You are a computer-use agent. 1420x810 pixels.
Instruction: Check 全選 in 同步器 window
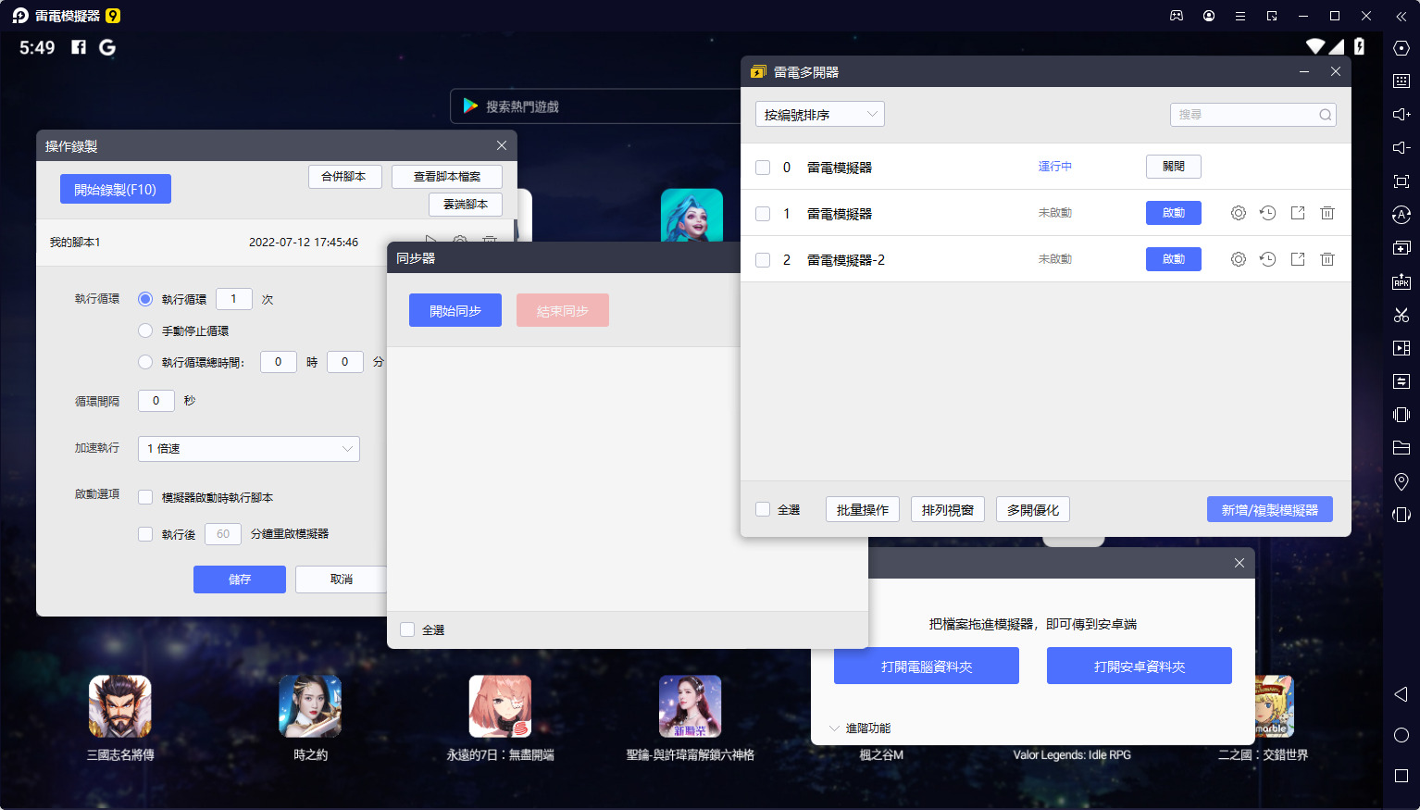(407, 629)
